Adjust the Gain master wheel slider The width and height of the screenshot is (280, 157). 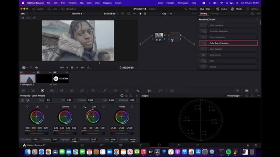(x=93, y=133)
